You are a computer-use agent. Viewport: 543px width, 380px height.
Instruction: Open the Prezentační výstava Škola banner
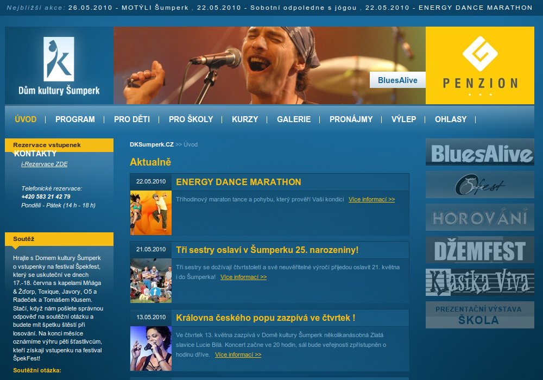point(479,315)
